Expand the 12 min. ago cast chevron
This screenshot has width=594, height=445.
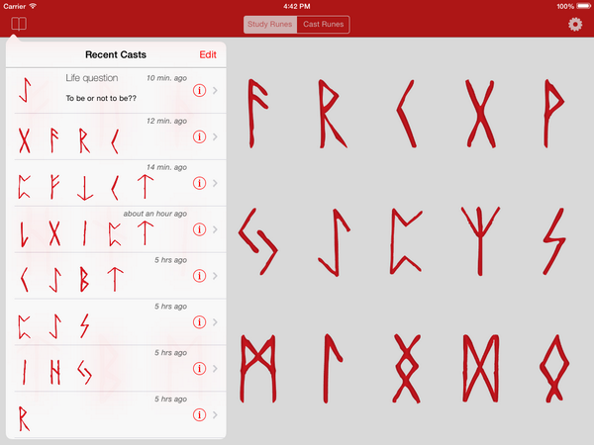click(x=215, y=136)
